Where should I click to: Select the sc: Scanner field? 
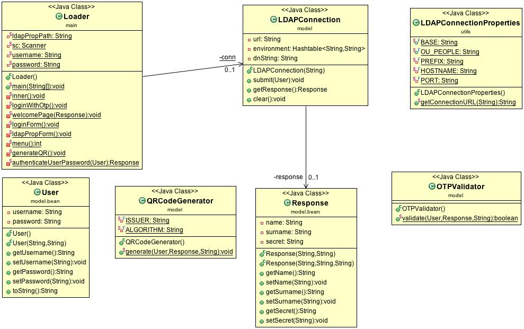click(29, 46)
